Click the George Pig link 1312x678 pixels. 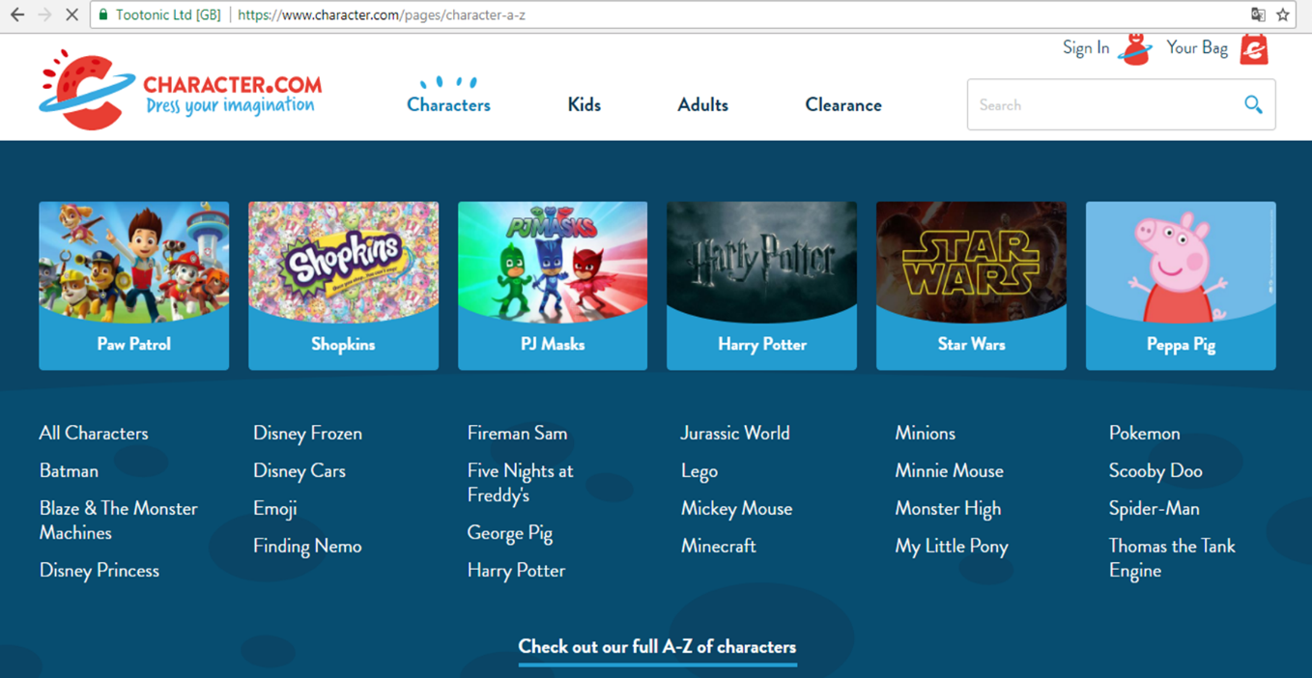pos(510,533)
